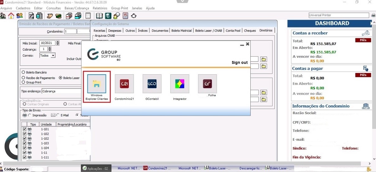Click the printer icon beside Universal Printer
Screen dimensions: 376x172
tap(373, 15)
